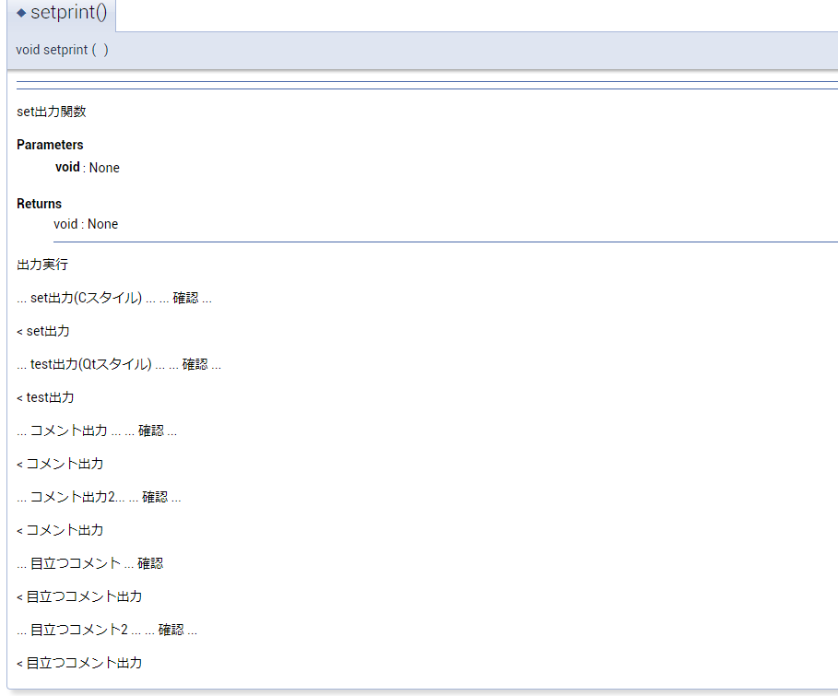Click the void : None parameter entry
The image size is (838, 696).
click(x=87, y=168)
